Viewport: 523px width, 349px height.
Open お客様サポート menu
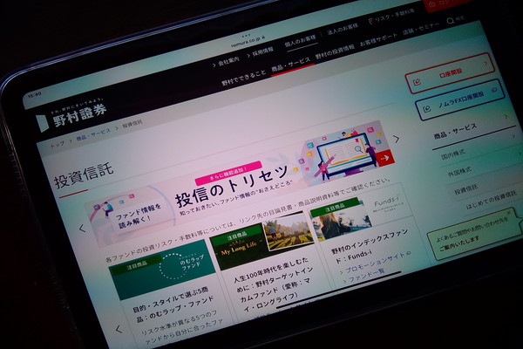tap(378, 40)
